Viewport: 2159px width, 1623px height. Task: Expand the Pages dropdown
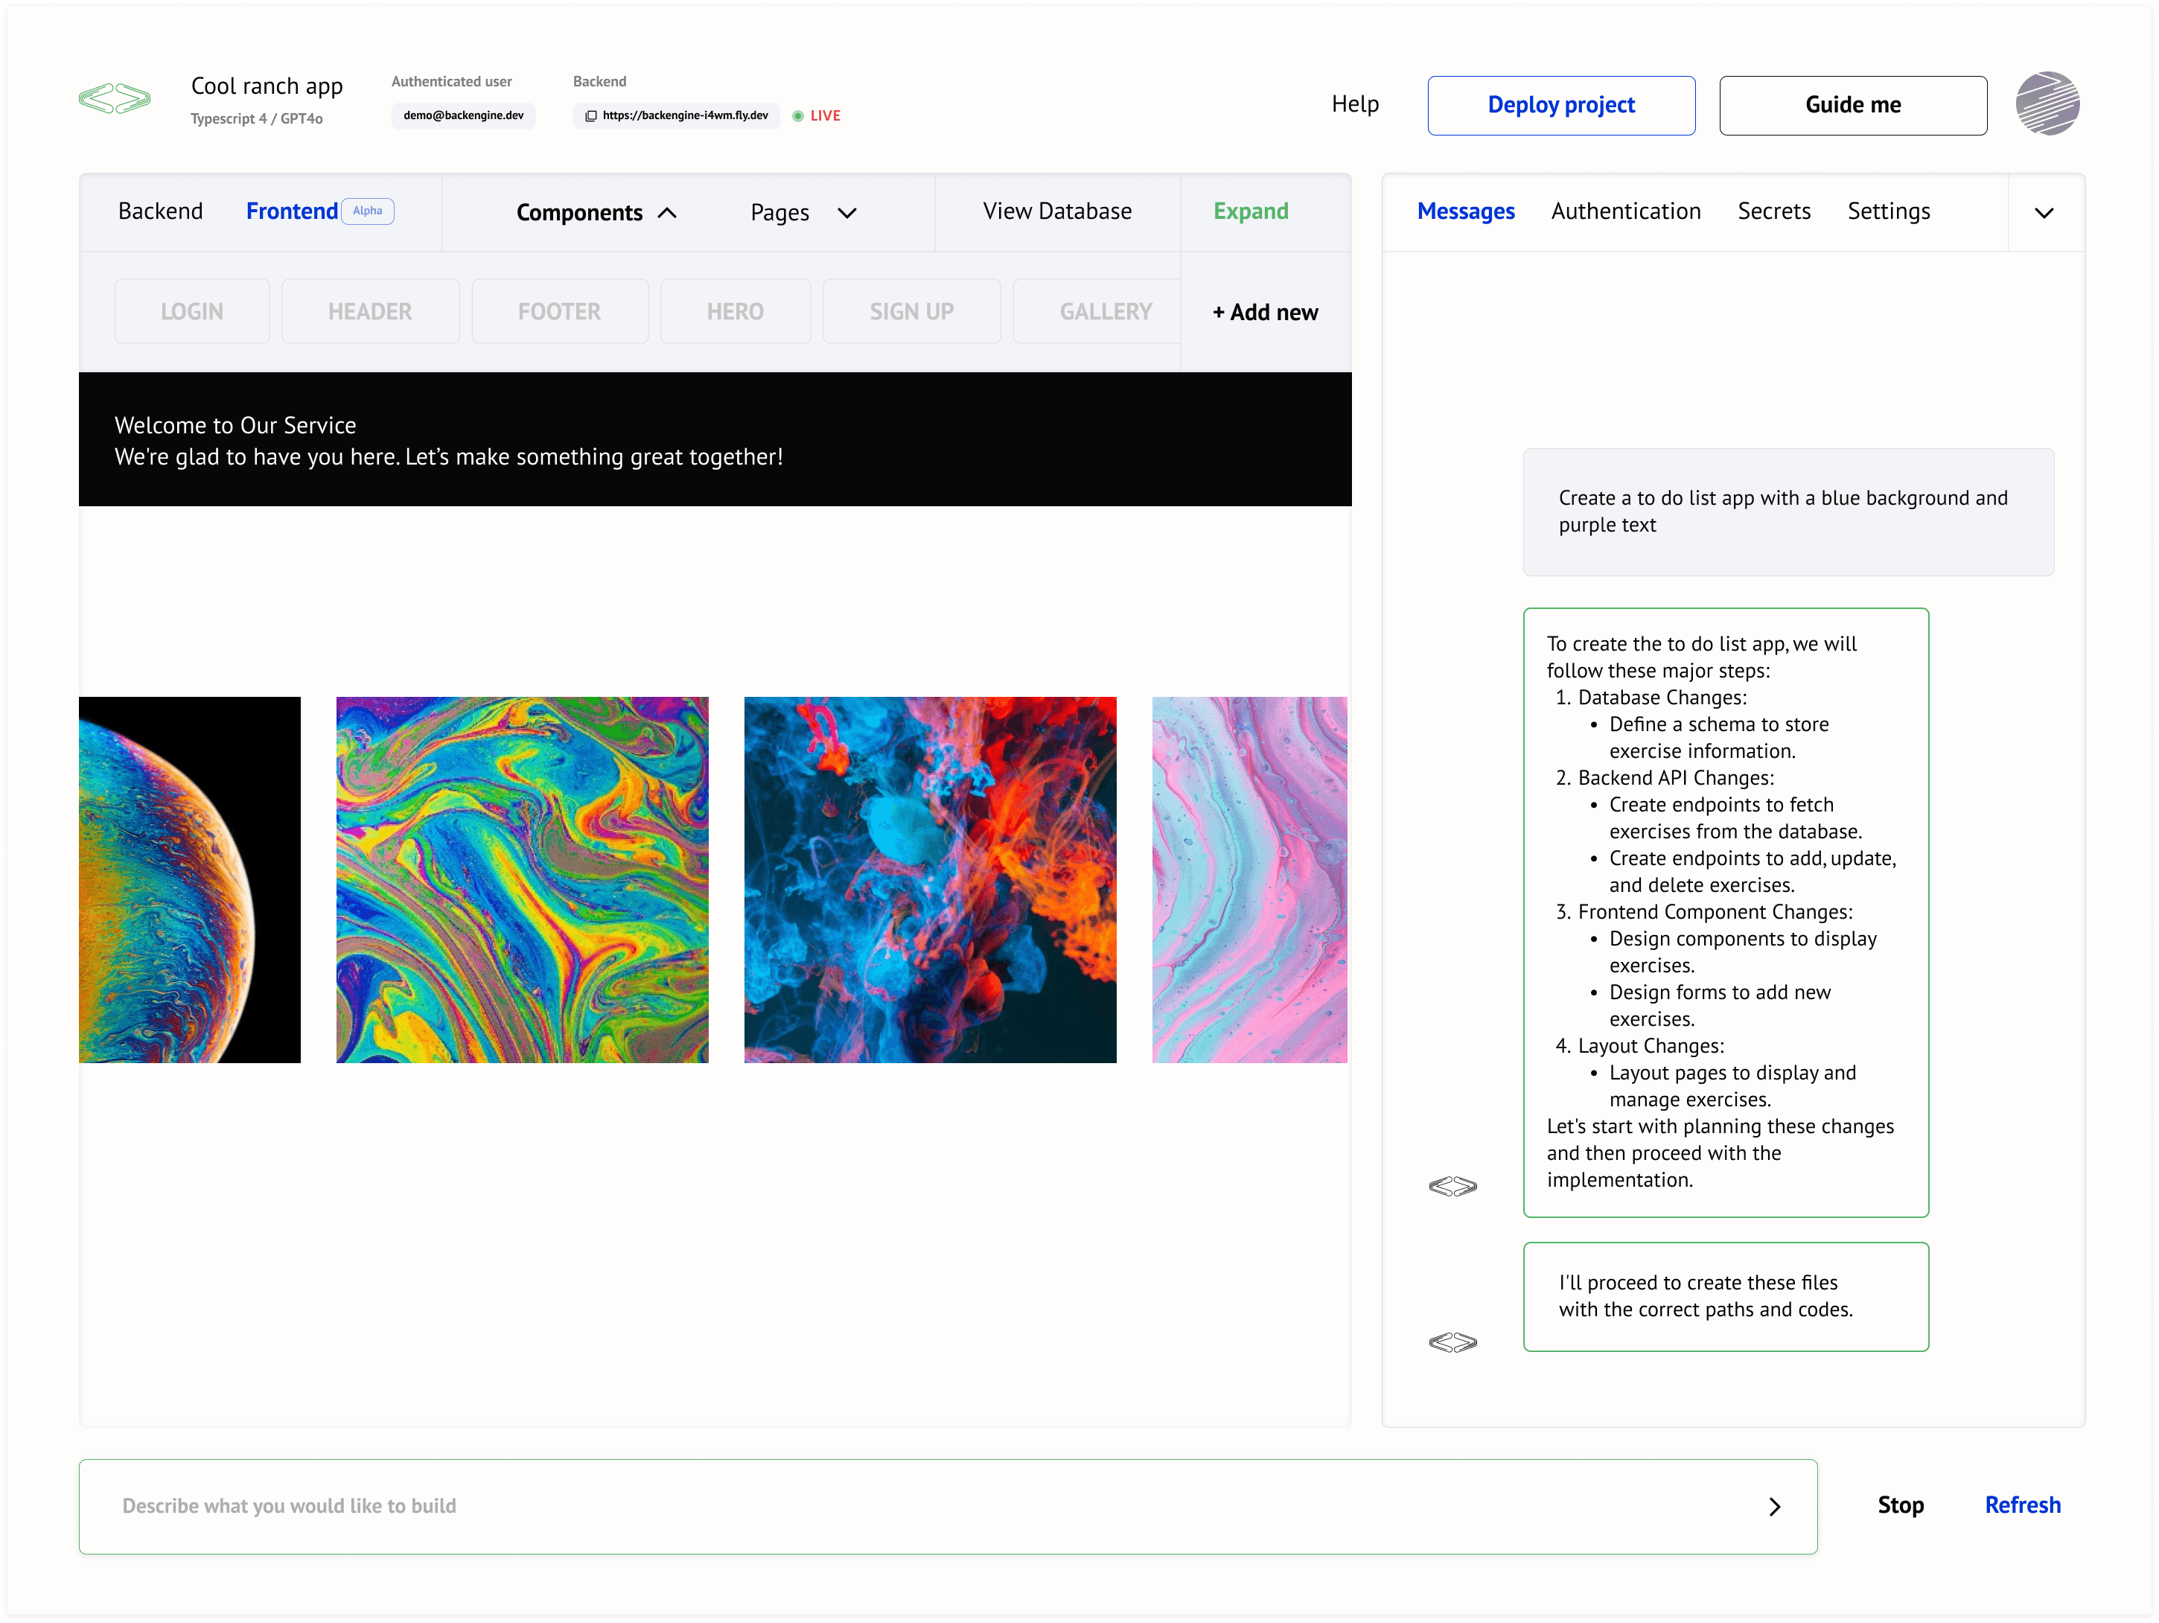pos(846,213)
